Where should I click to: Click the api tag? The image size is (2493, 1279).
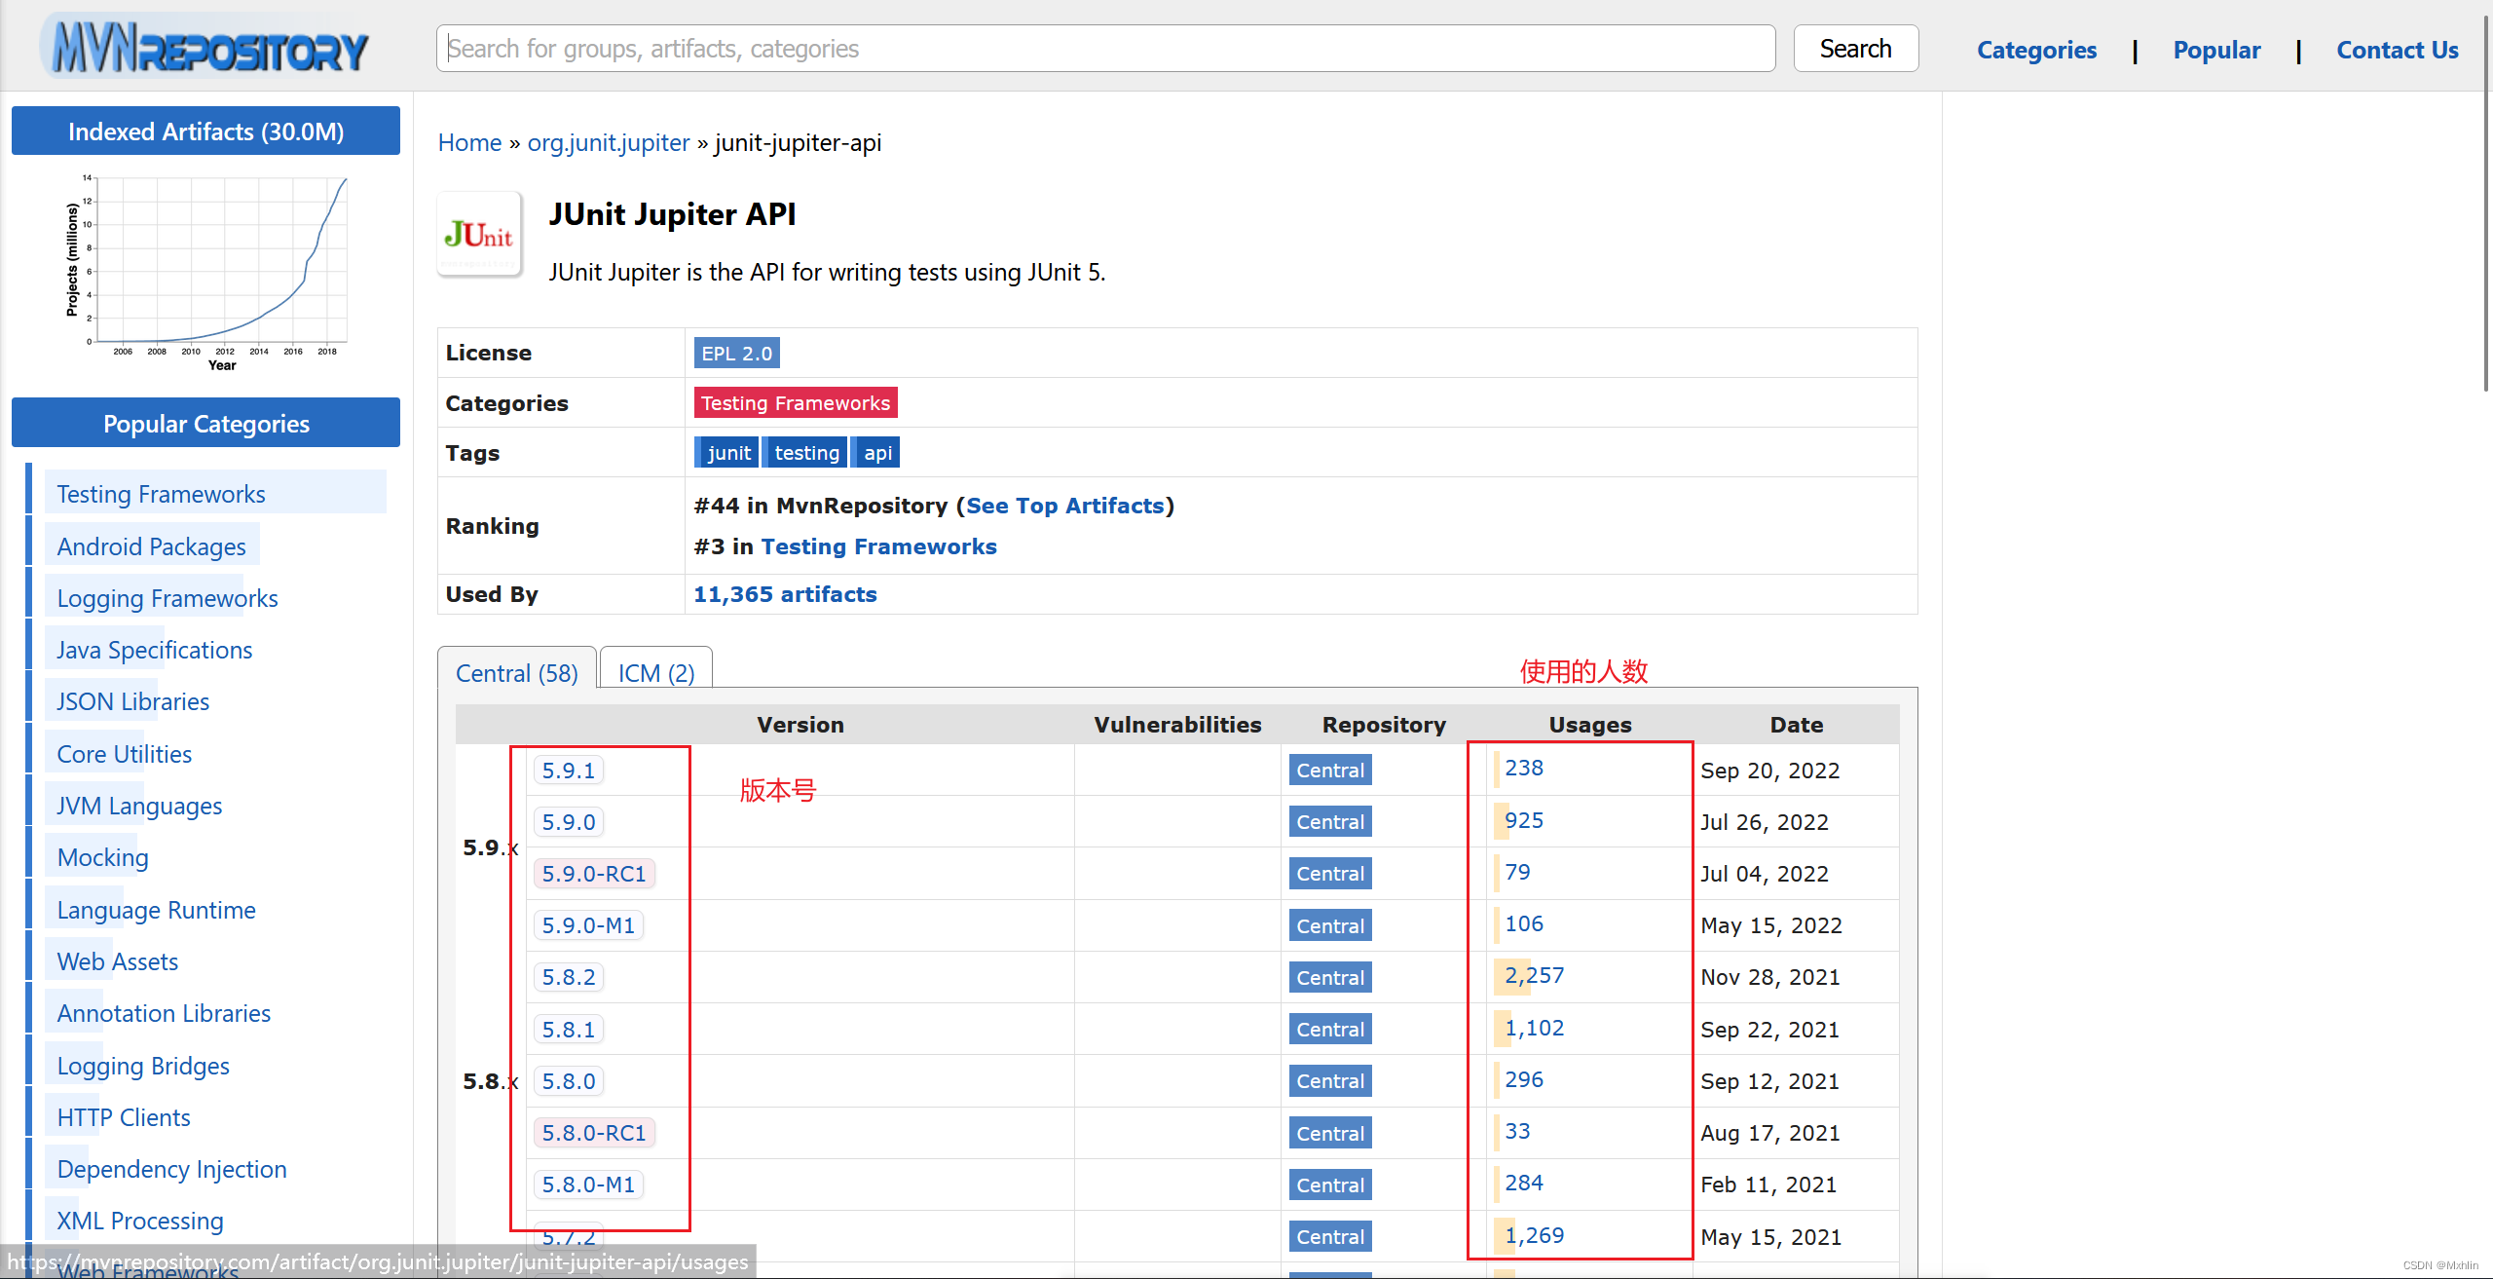[875, 452]
